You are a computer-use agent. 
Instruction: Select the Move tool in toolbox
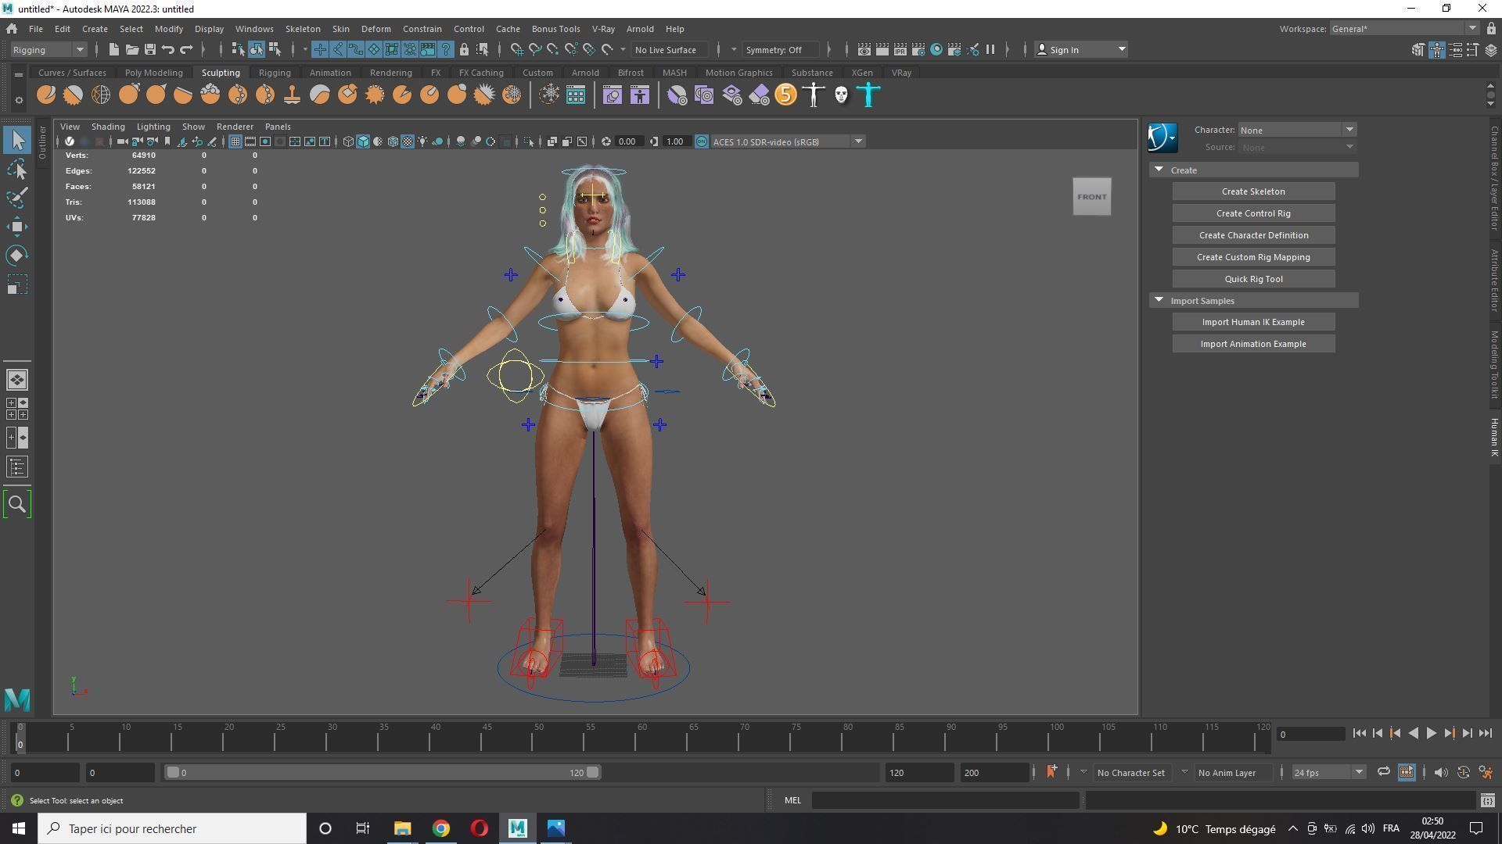tap(17, 227)
